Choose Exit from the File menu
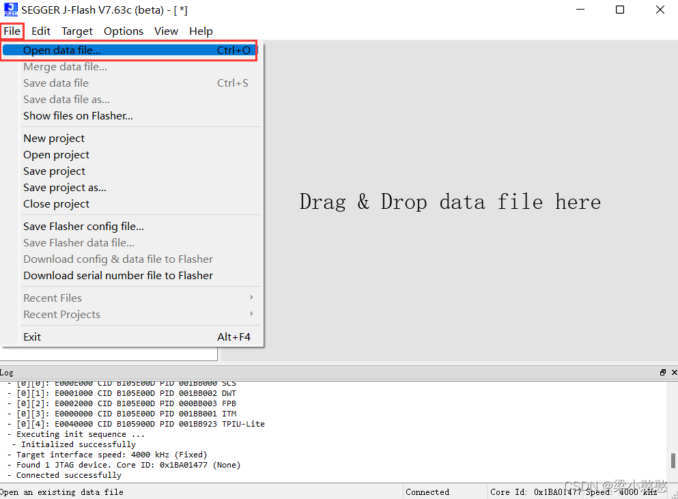 pos(132,337)
